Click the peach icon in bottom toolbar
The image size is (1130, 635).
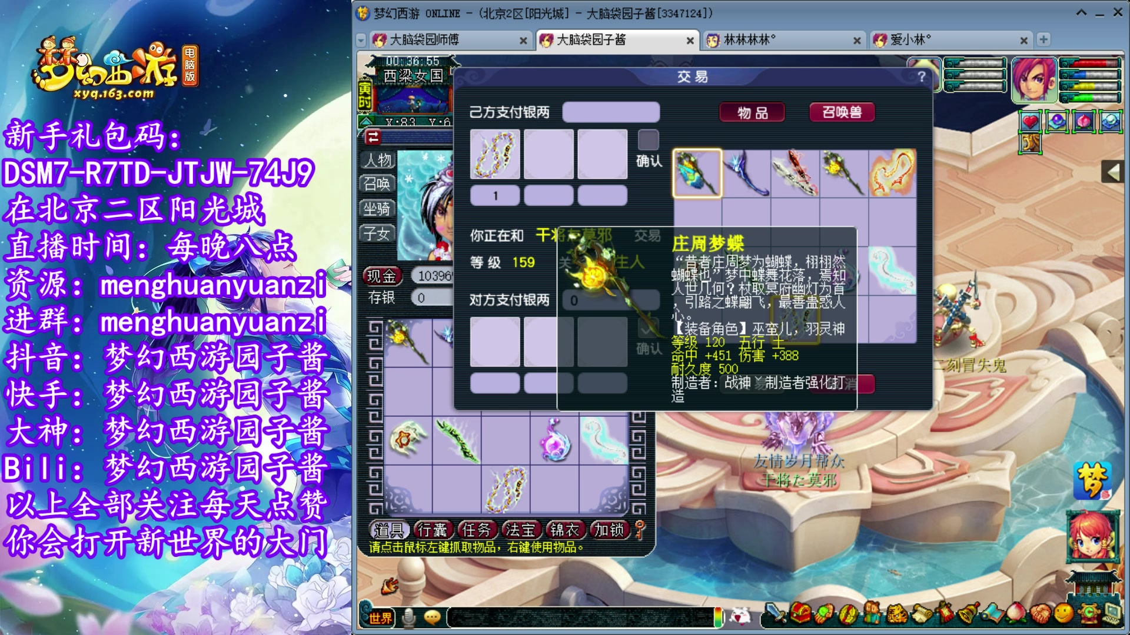point(1016,613)
